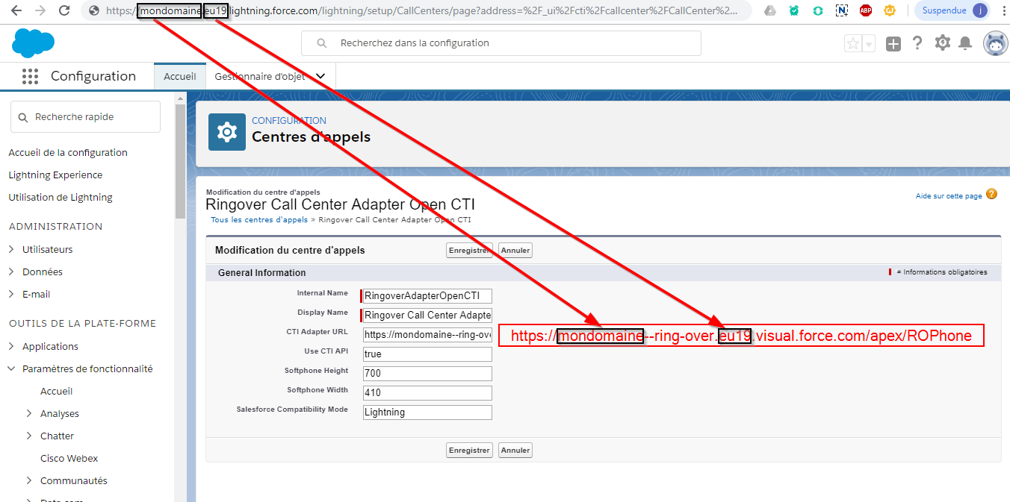1010x502 pixels.
Task: Switch to the Accueil tab
Action: [x=179, y=76]
